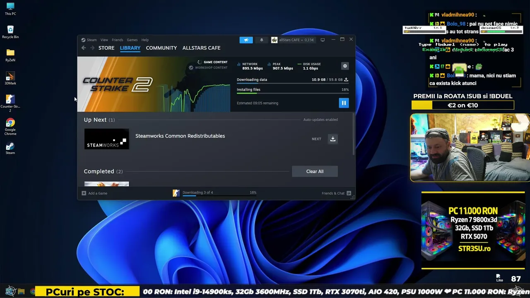Open the COMMUNITY tab

tap(161, 48)
